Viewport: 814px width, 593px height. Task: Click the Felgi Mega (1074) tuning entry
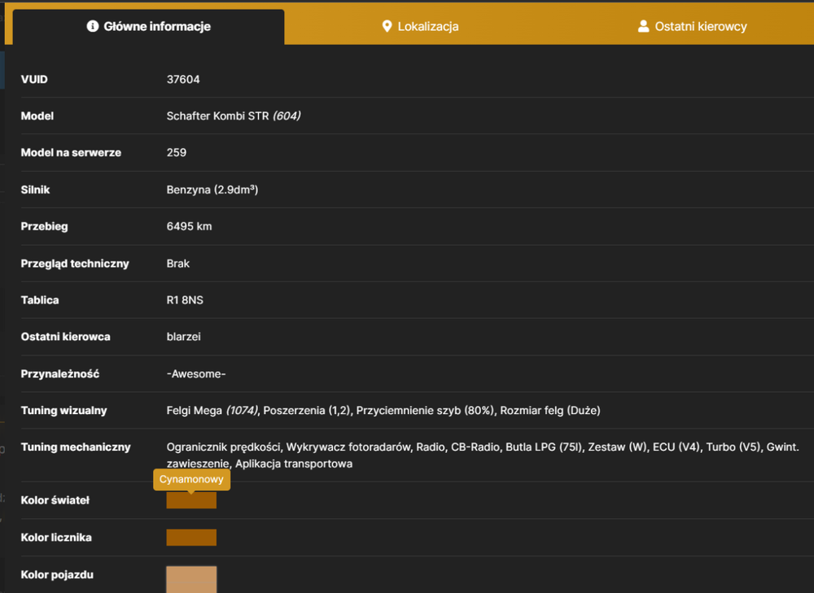pos(212,410)
